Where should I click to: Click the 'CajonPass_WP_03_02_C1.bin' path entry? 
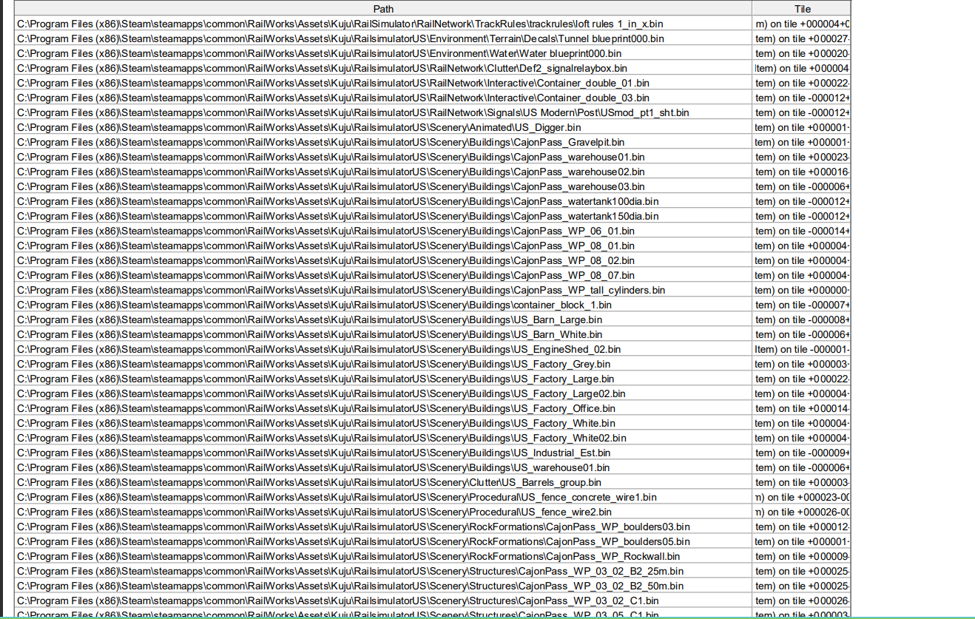click(383, 601)
